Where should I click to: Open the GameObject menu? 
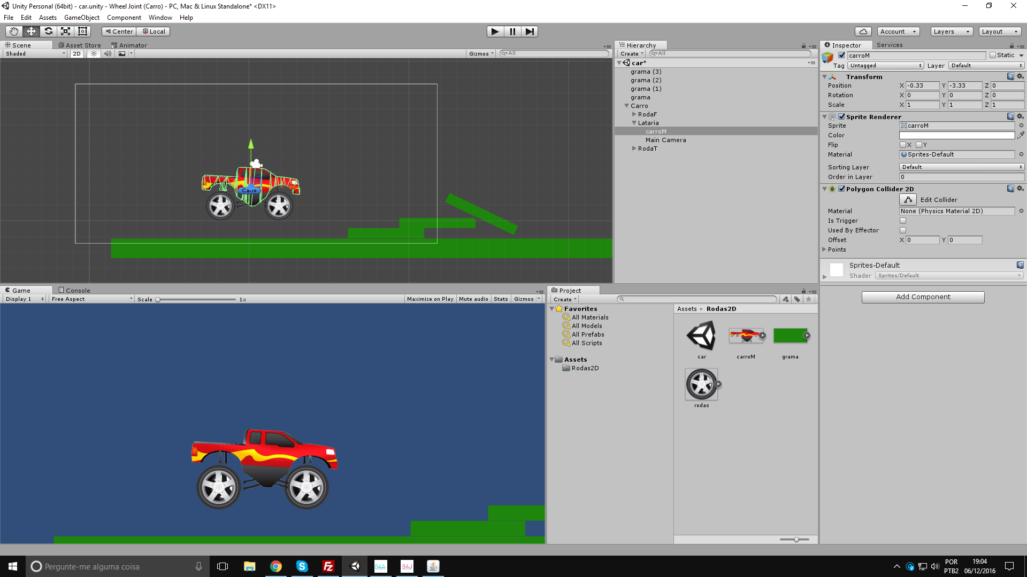pyautogui.click(x=81, y=18)
